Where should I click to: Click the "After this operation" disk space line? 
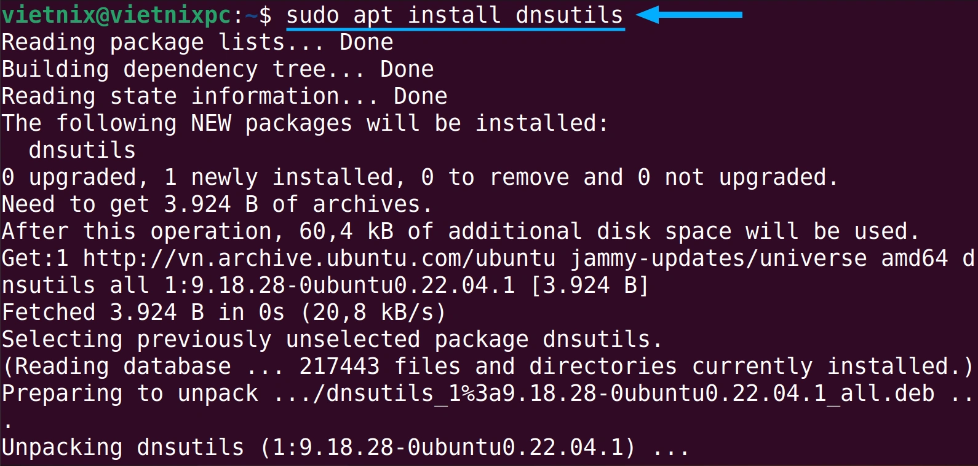(460, 231)
